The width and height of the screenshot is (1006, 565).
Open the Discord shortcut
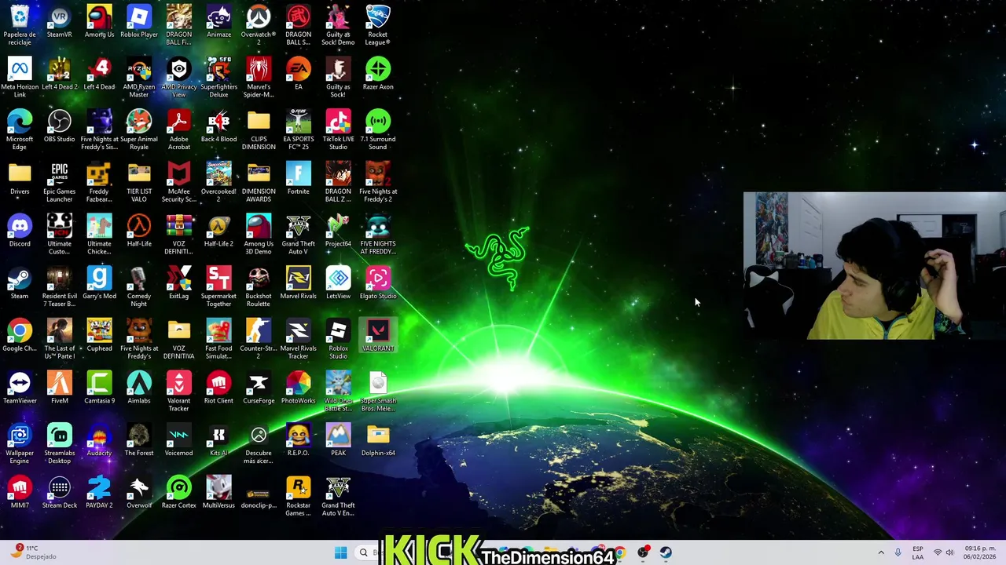[x=20, y=231]
